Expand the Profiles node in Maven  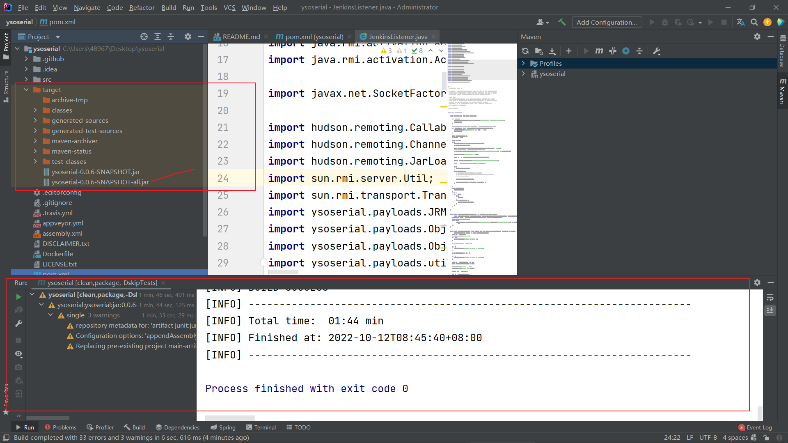[x=523, y=63]
